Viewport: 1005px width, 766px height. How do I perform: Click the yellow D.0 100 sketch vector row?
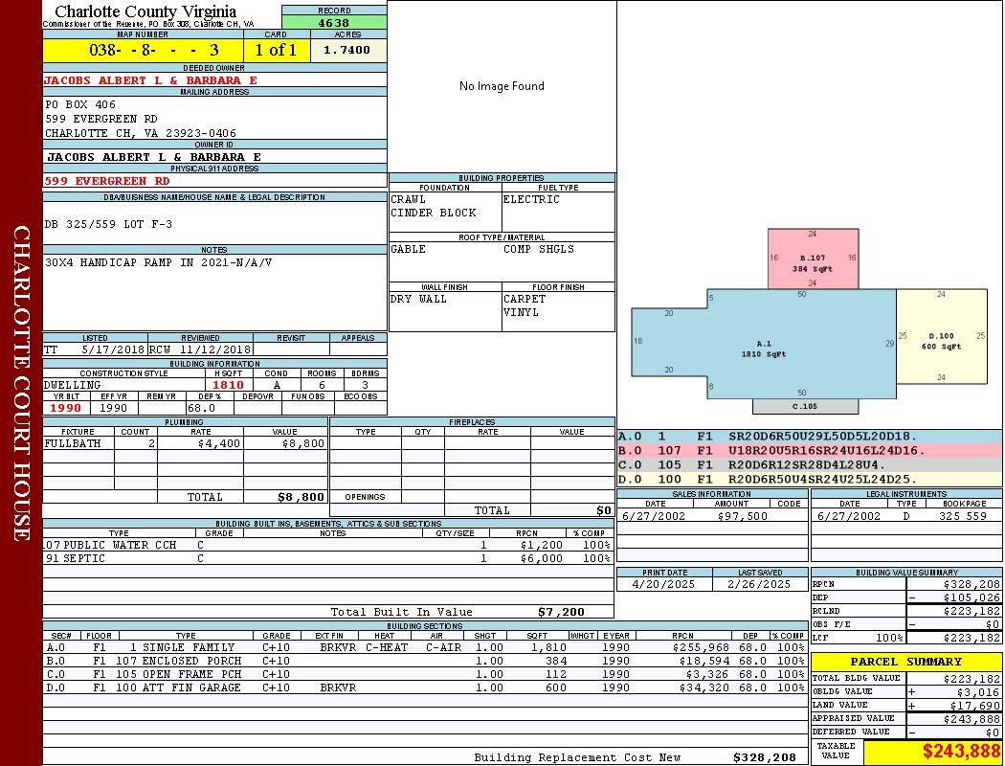(x=810, y=479)
